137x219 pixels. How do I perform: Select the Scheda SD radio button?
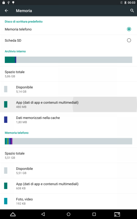[x=129, y=40]
